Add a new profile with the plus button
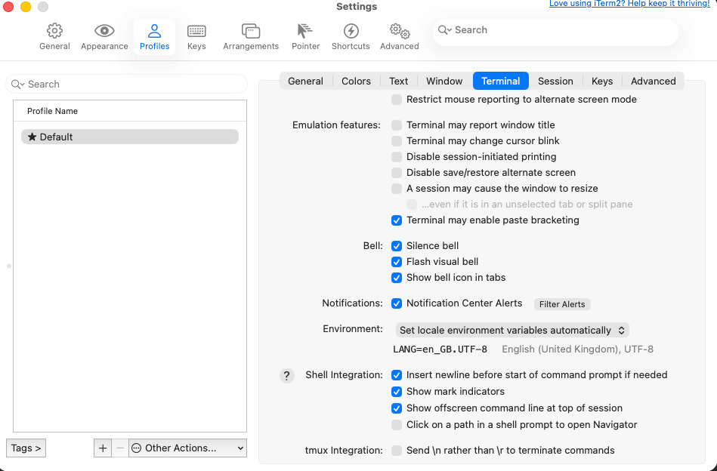Viewport: 717px width, 471px height. coord(102,448)
